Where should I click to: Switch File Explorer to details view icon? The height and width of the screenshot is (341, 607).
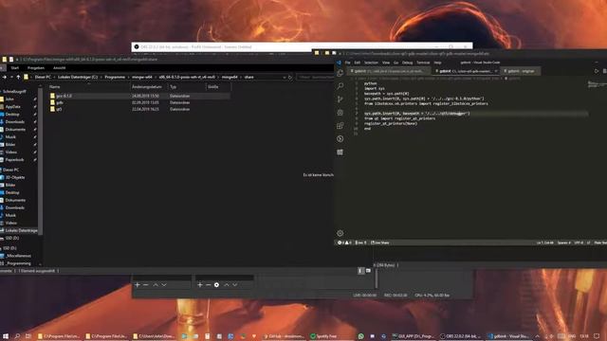click(360, 271)
